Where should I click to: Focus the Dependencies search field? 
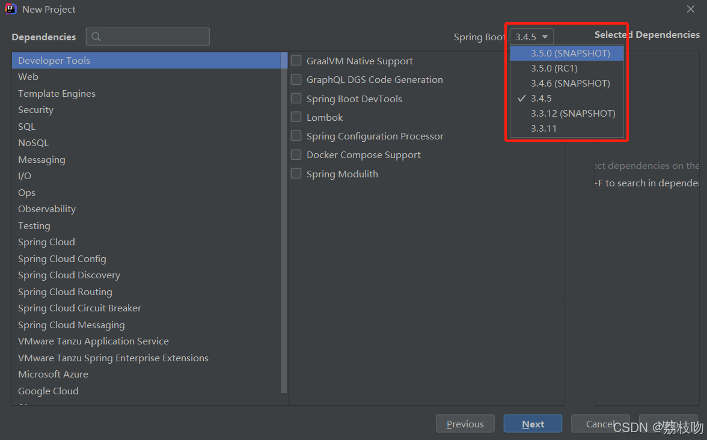[x=148, y=37]
